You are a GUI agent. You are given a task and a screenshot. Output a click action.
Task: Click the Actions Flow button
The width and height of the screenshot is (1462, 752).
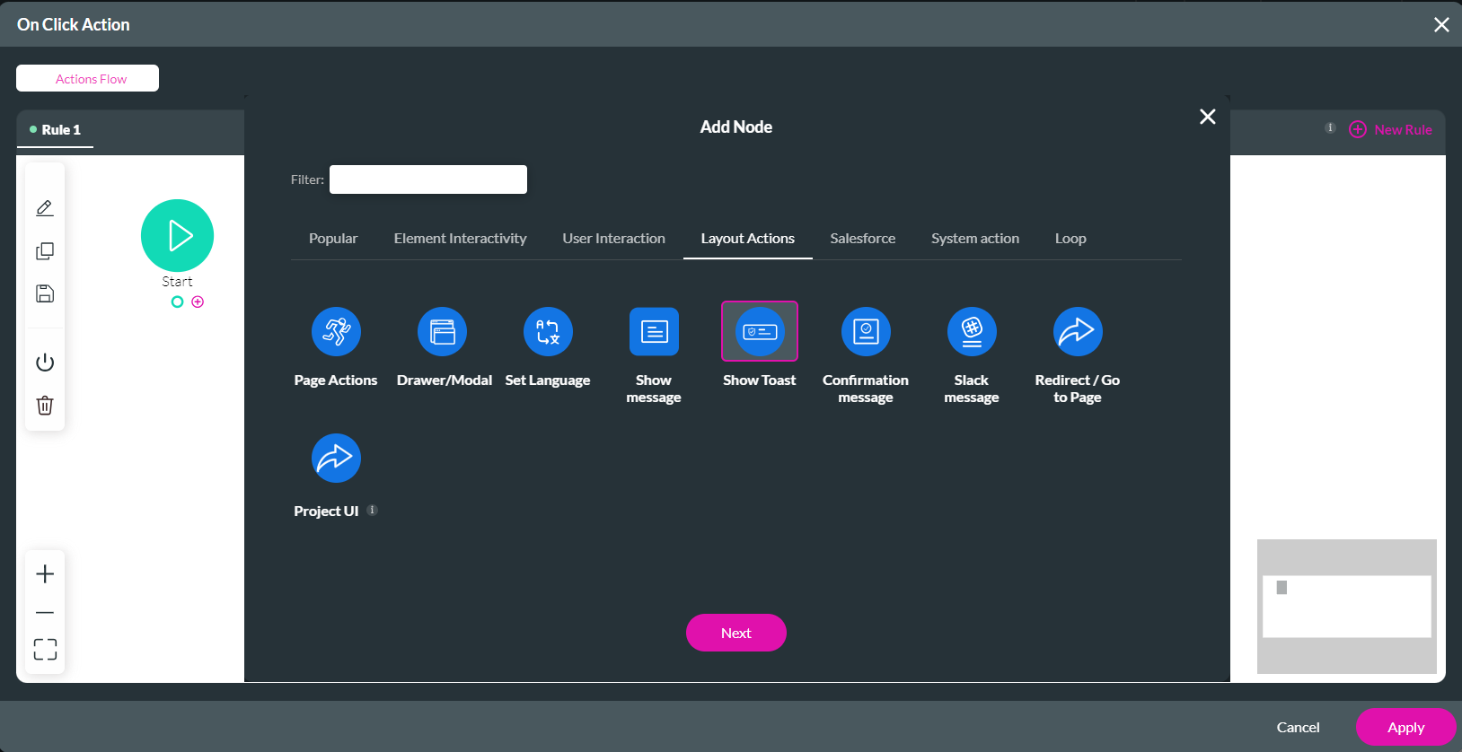click(88, 78)
